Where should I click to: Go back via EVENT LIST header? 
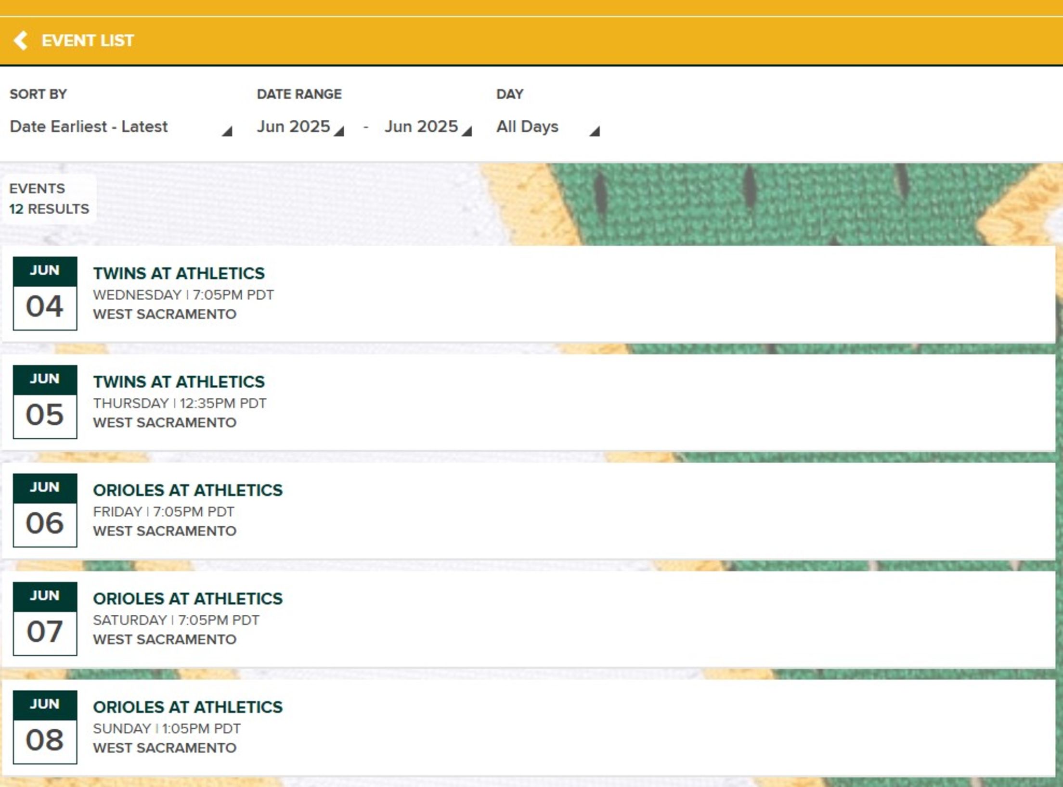tap(87, 40)
